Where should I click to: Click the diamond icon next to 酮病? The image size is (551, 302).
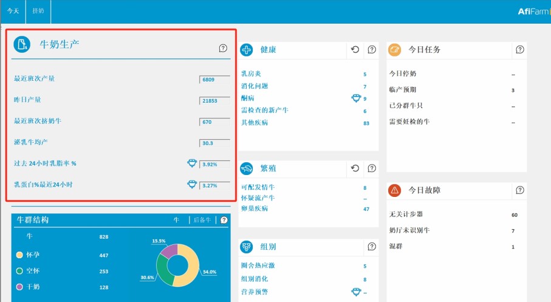tap(356, 98)
